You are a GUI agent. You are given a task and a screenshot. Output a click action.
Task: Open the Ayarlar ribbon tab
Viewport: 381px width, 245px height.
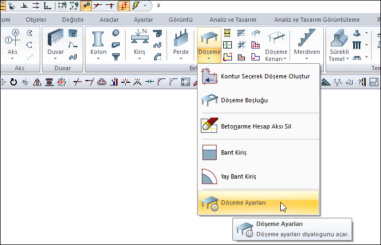pos(143,20)
